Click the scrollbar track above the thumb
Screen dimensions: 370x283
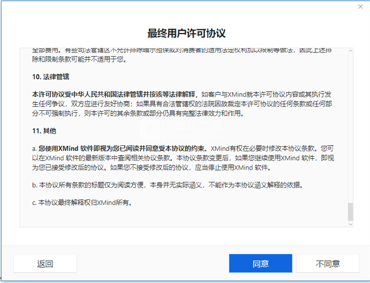pyautogui.click(x=350, y=125)
